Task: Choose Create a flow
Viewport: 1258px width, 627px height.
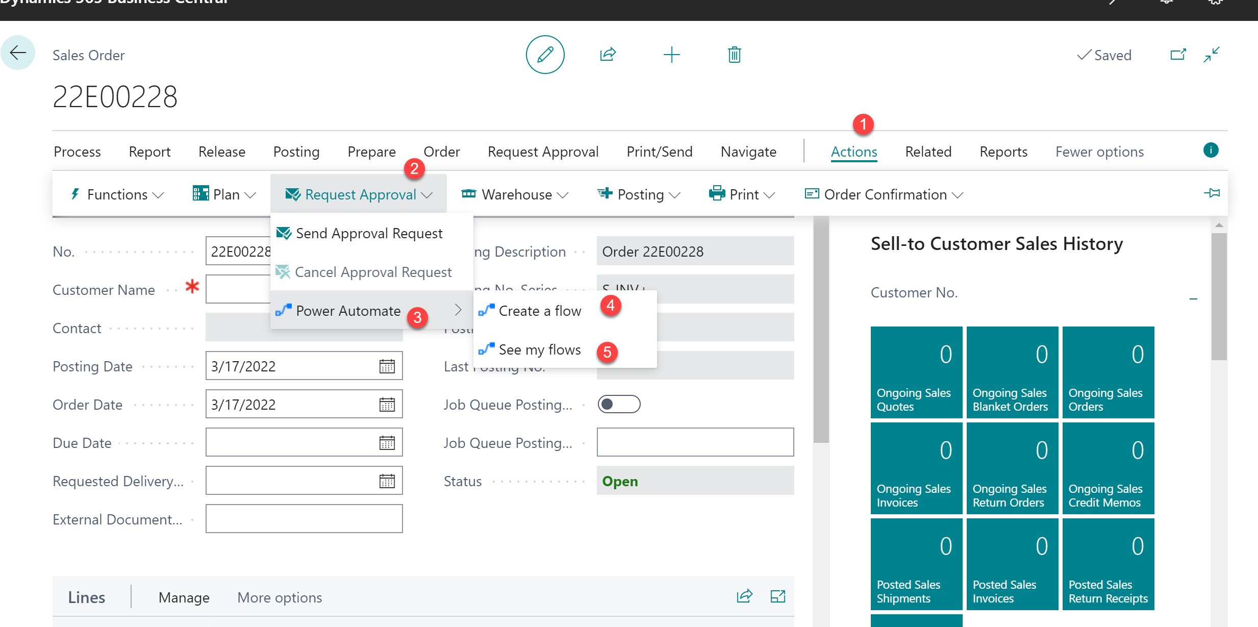Action: tap(540, 311)
